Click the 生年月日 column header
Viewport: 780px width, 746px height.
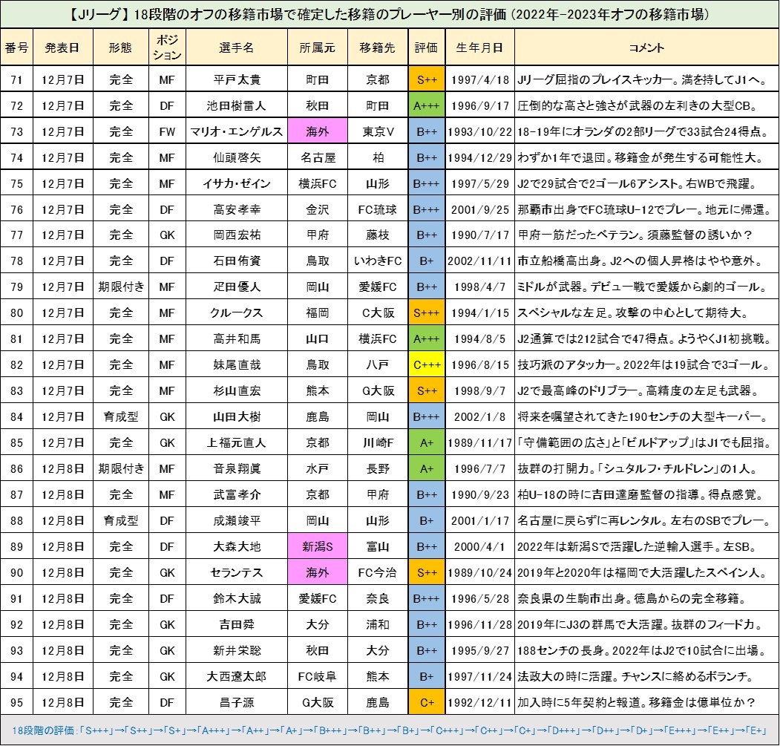(x=479, y=48)
